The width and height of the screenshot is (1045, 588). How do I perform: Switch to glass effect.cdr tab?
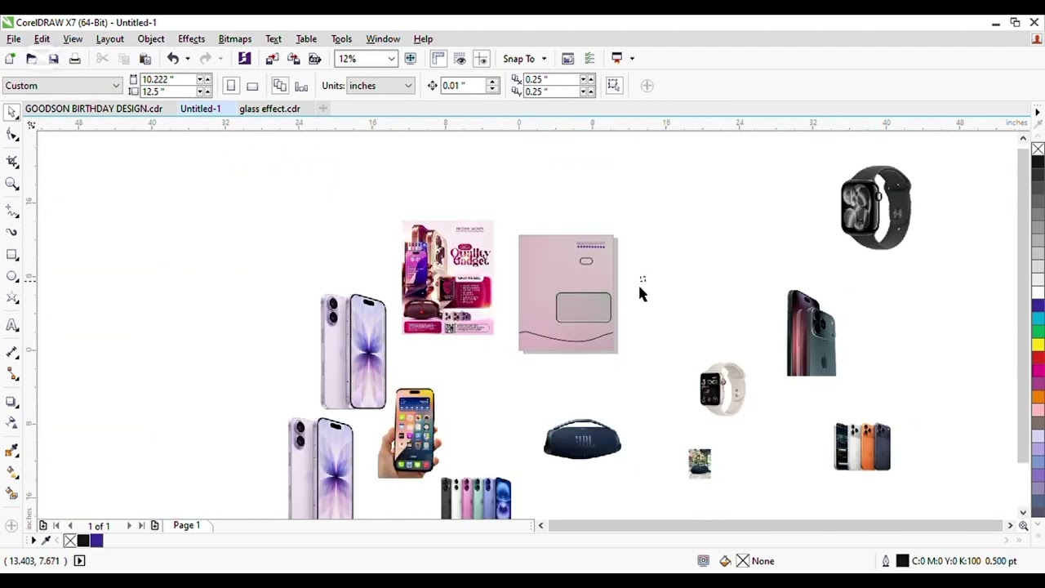click(269, 109)
